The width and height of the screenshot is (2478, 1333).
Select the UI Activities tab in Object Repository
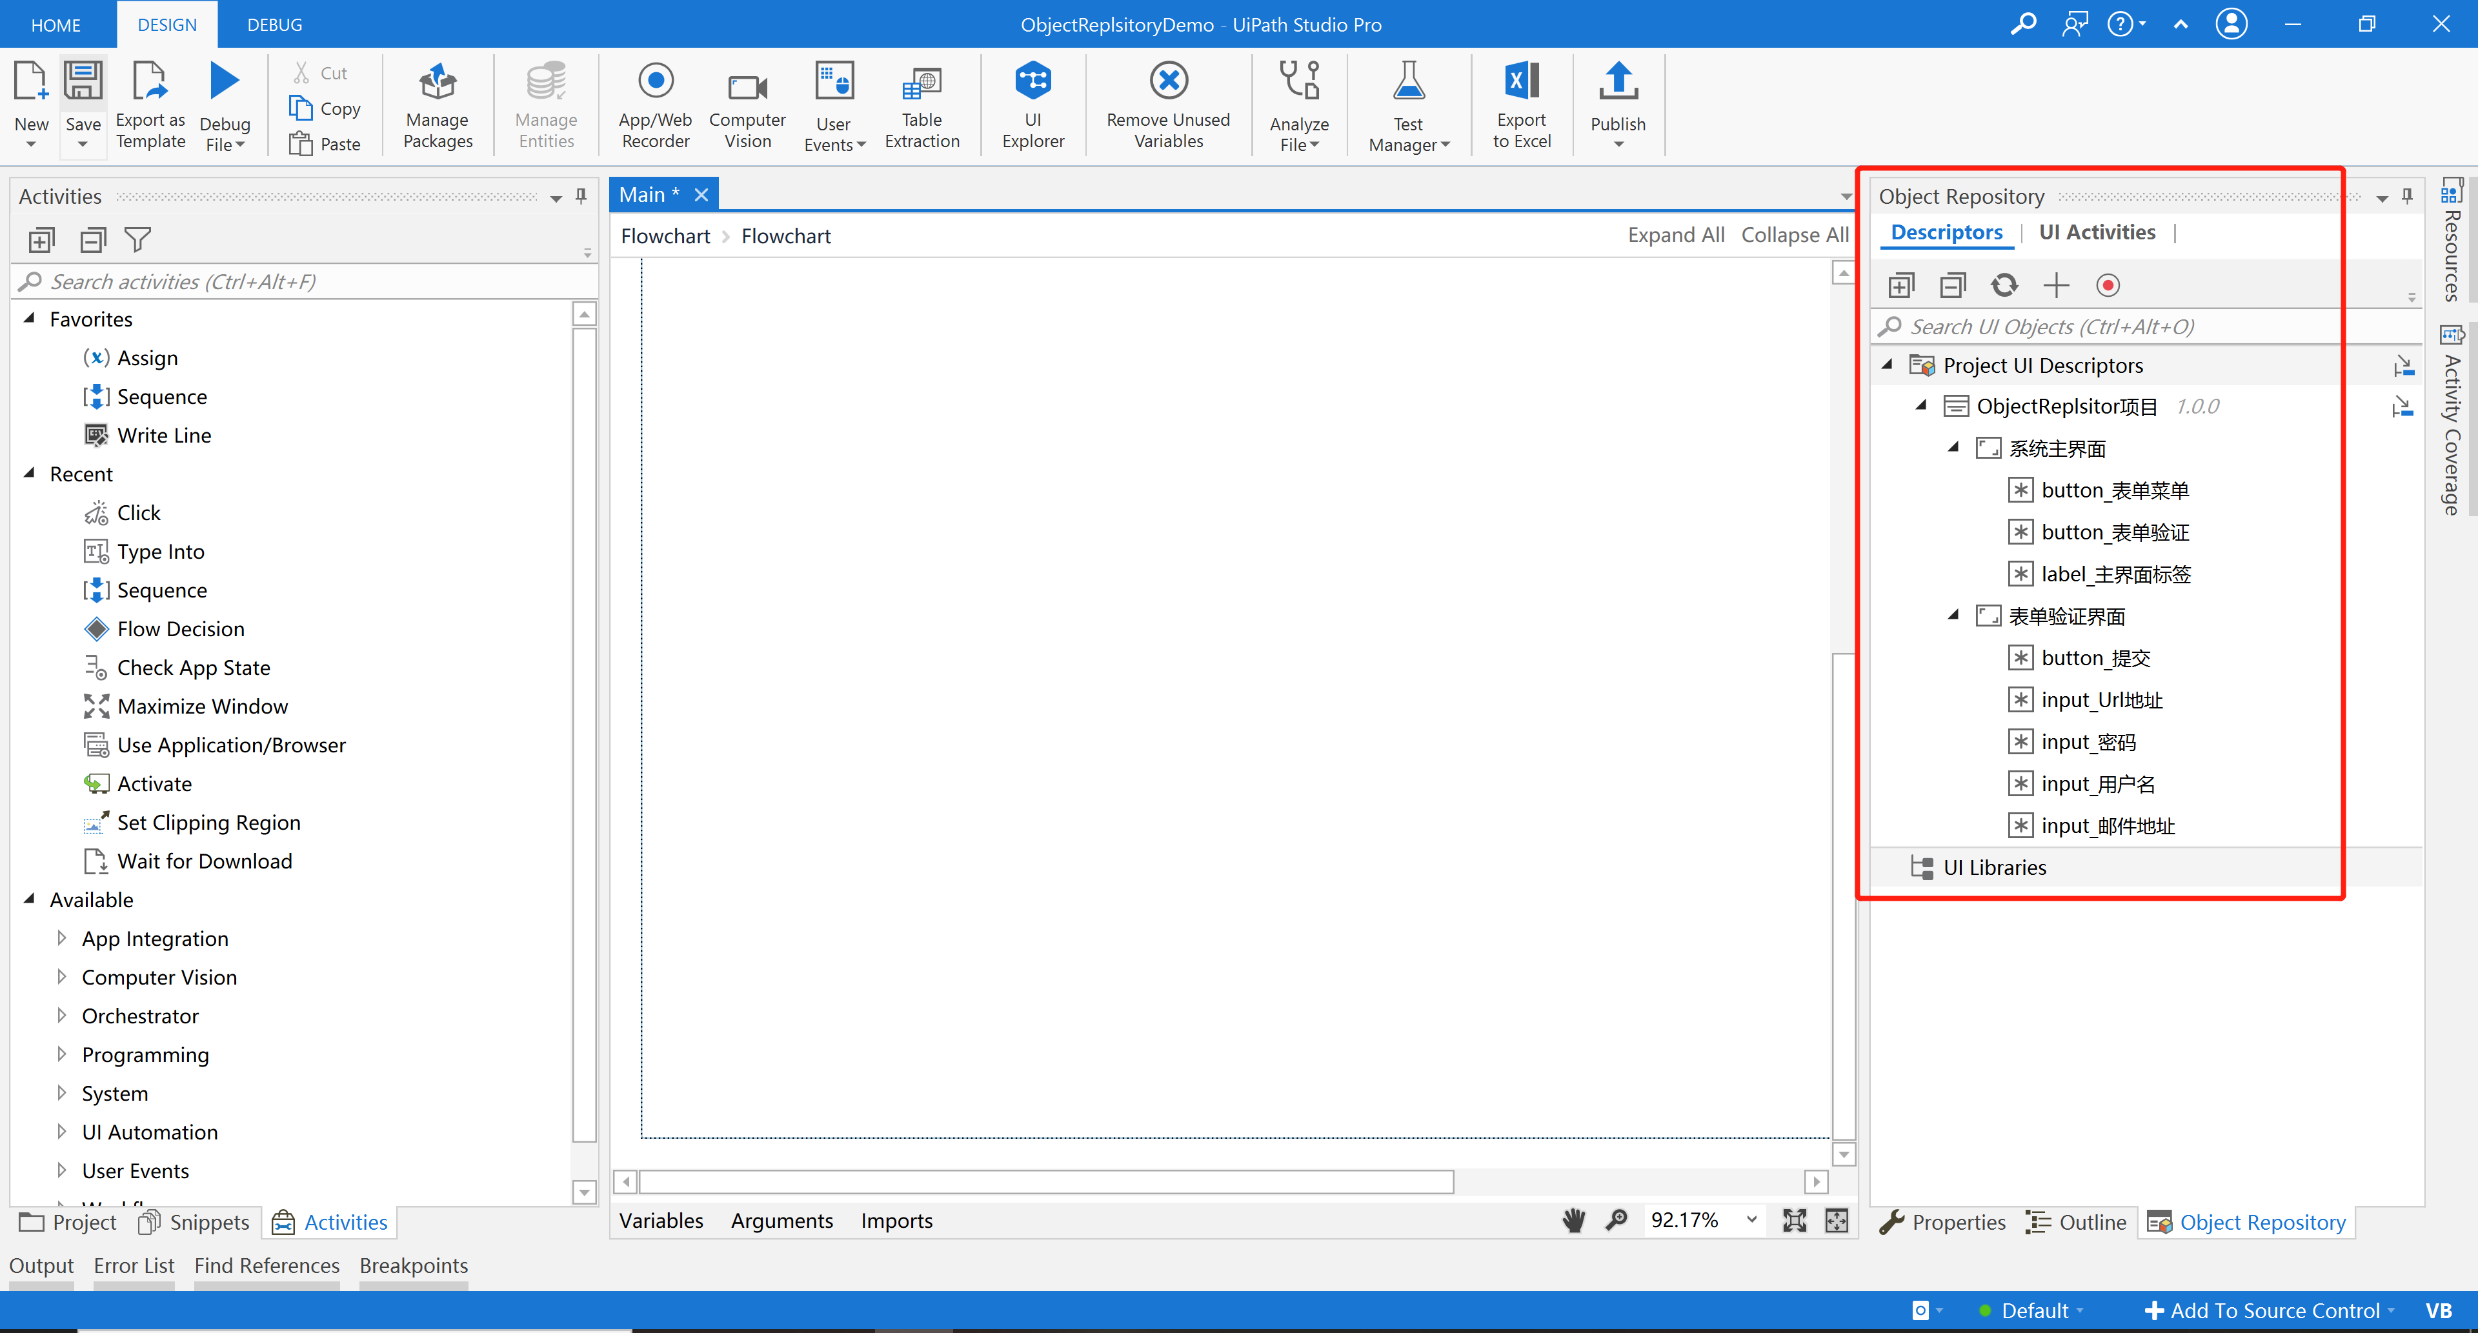[x=2097, y=232]
